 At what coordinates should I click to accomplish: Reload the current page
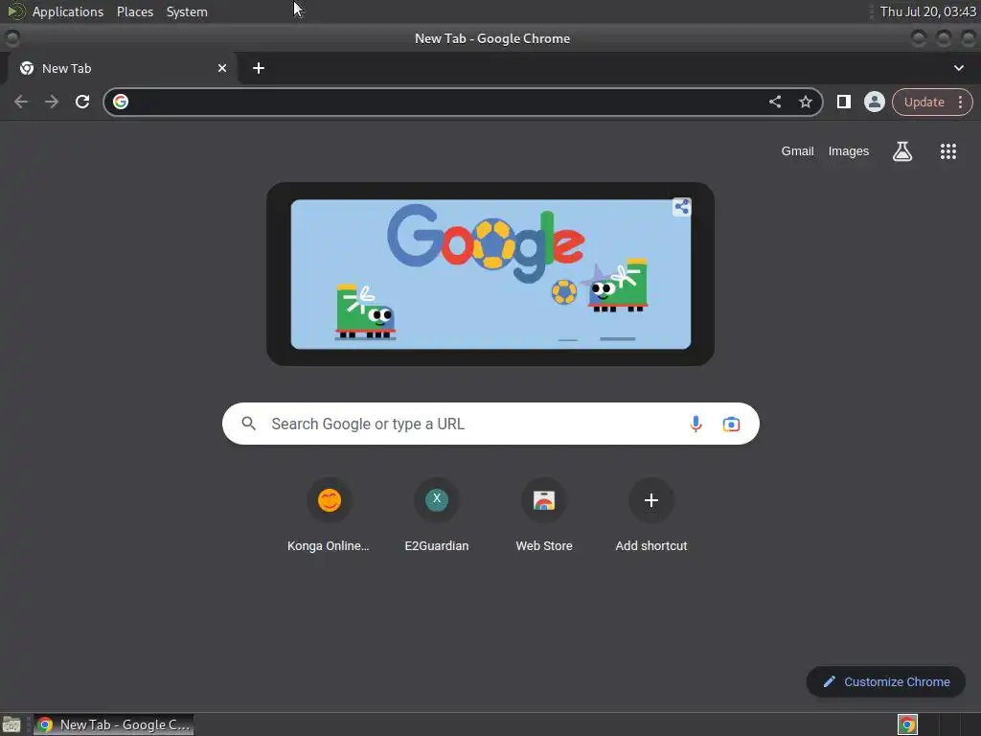click(x=82, y=102)
